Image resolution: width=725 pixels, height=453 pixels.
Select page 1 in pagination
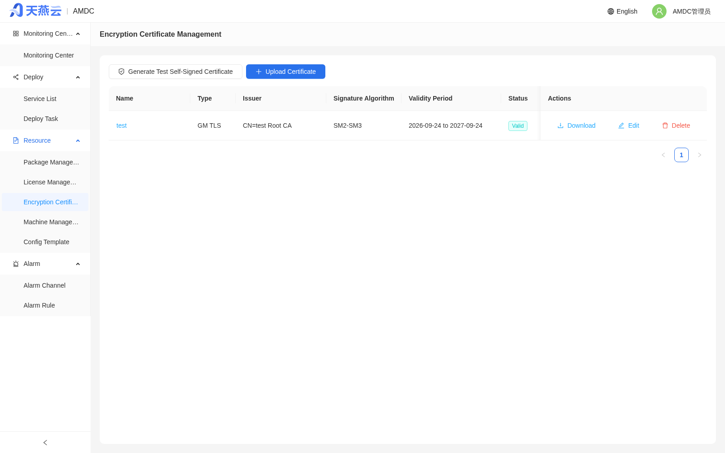(681, 155)
